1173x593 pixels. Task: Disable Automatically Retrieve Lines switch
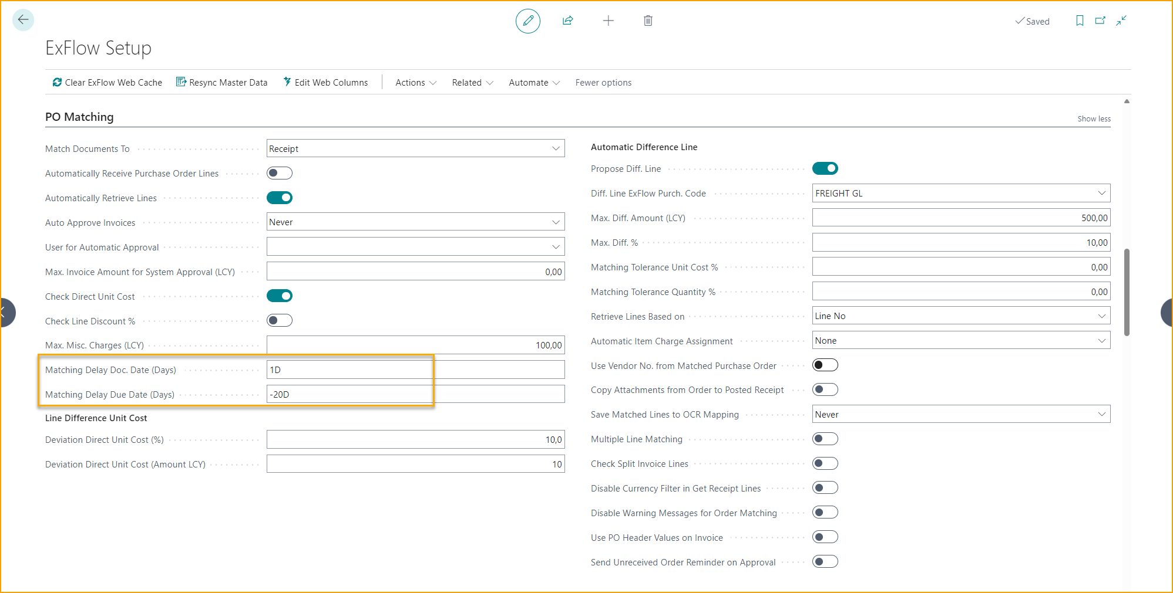280,198
